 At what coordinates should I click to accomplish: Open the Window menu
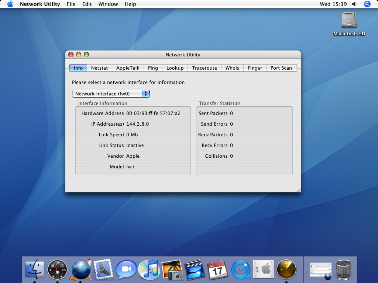pyautogui.click(x=108, y=4)
